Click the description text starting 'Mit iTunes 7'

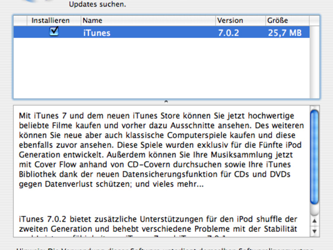point(161,150)
